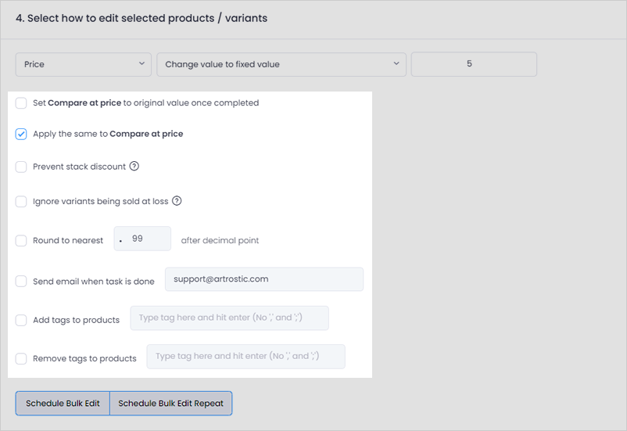Click the section 4 heading text
The width and height of the screenshot is (627, 431).
142,19
